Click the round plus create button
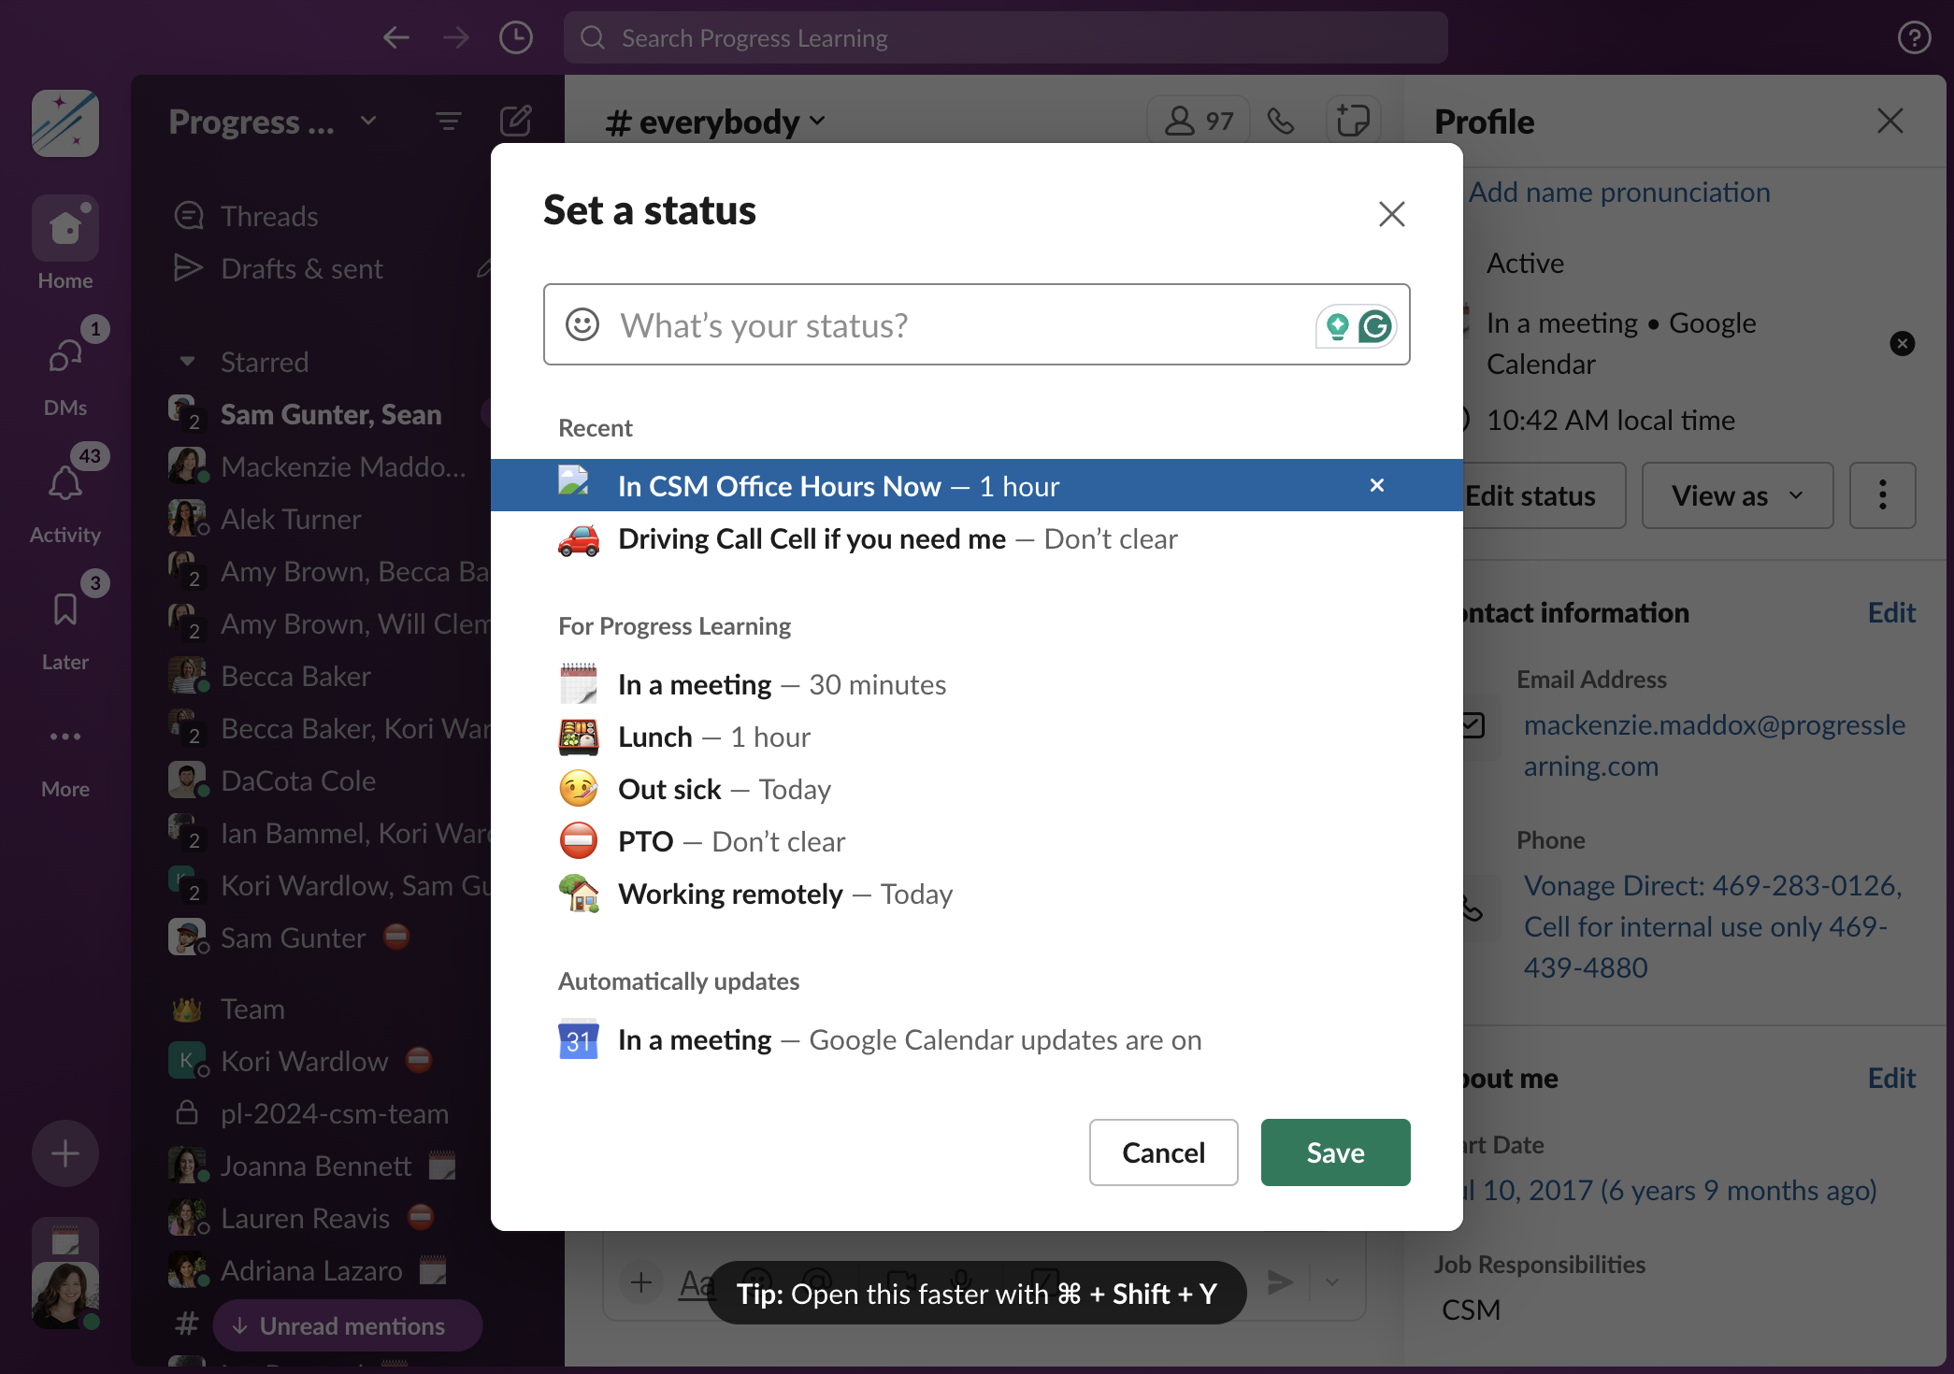The height and width of the screenshot is (1374, 1954). [65, 1153]
